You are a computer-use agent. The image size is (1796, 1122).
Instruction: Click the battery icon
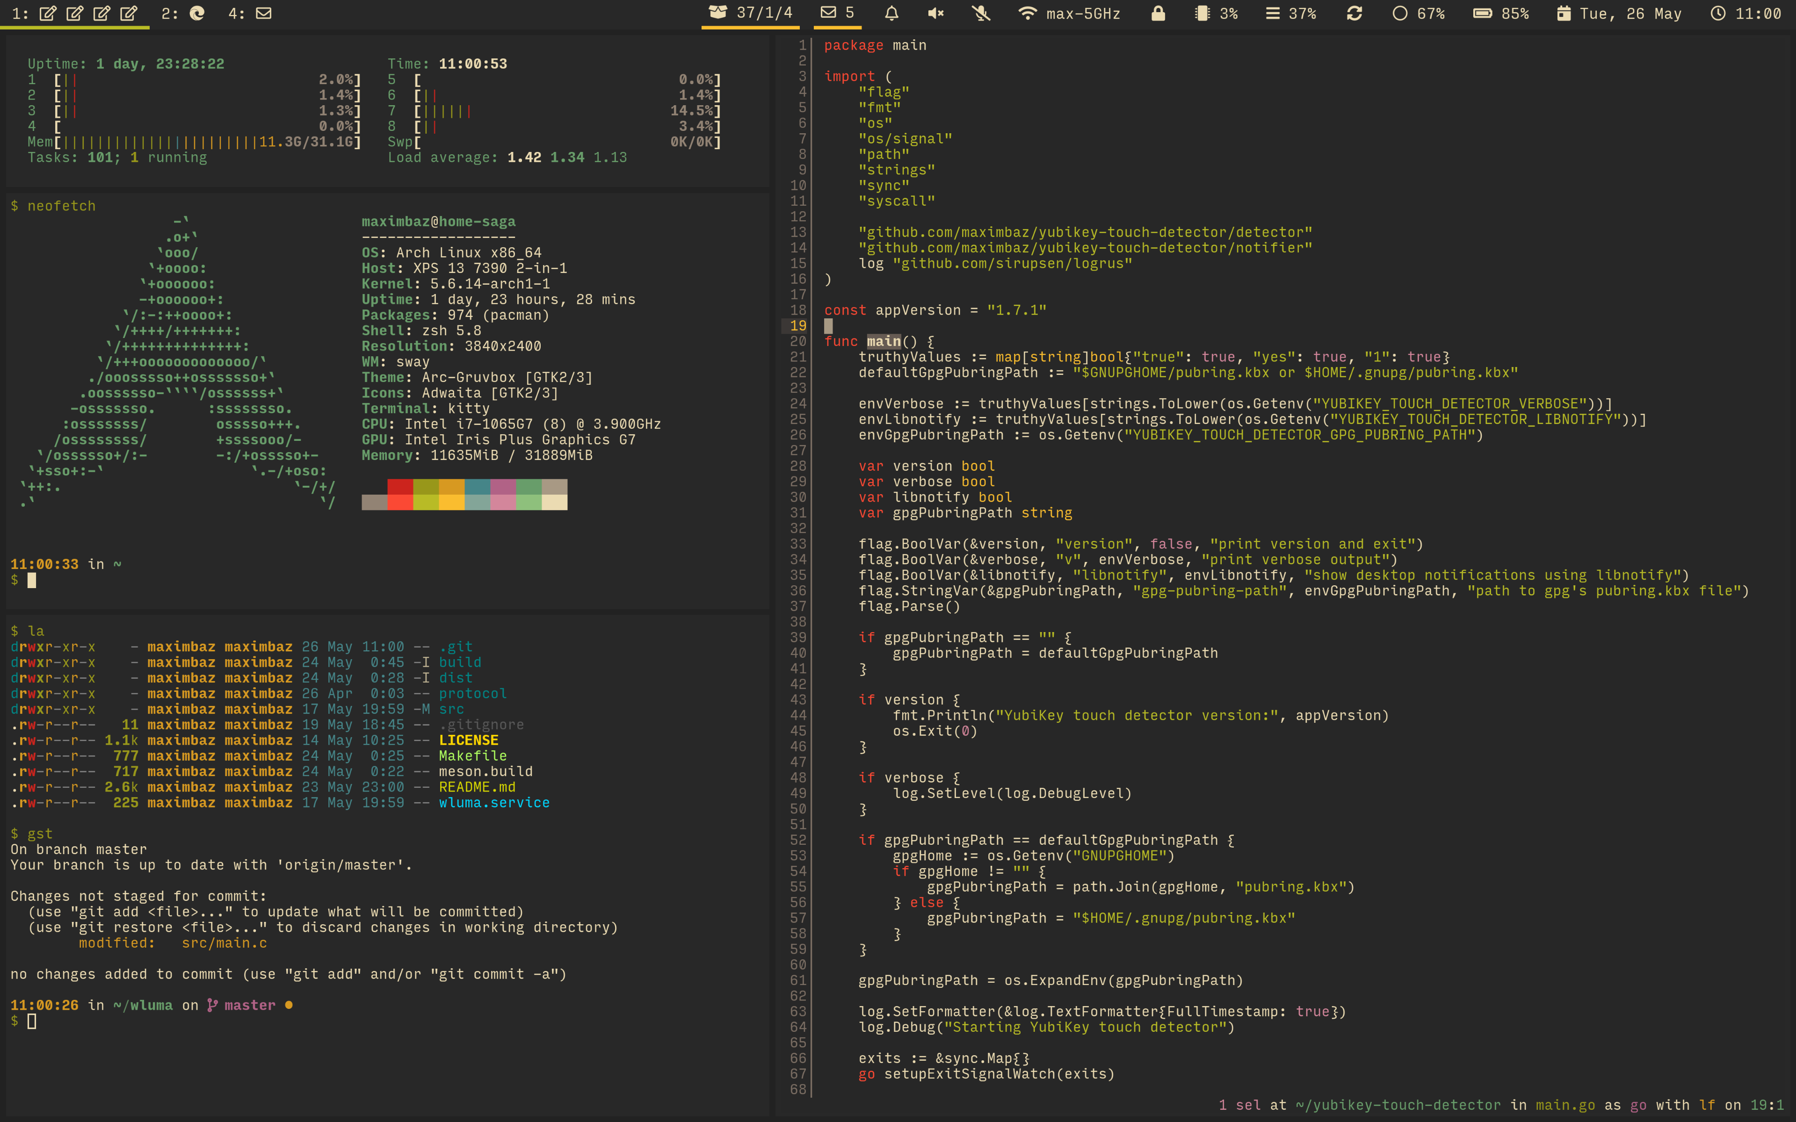point(1483,14)
